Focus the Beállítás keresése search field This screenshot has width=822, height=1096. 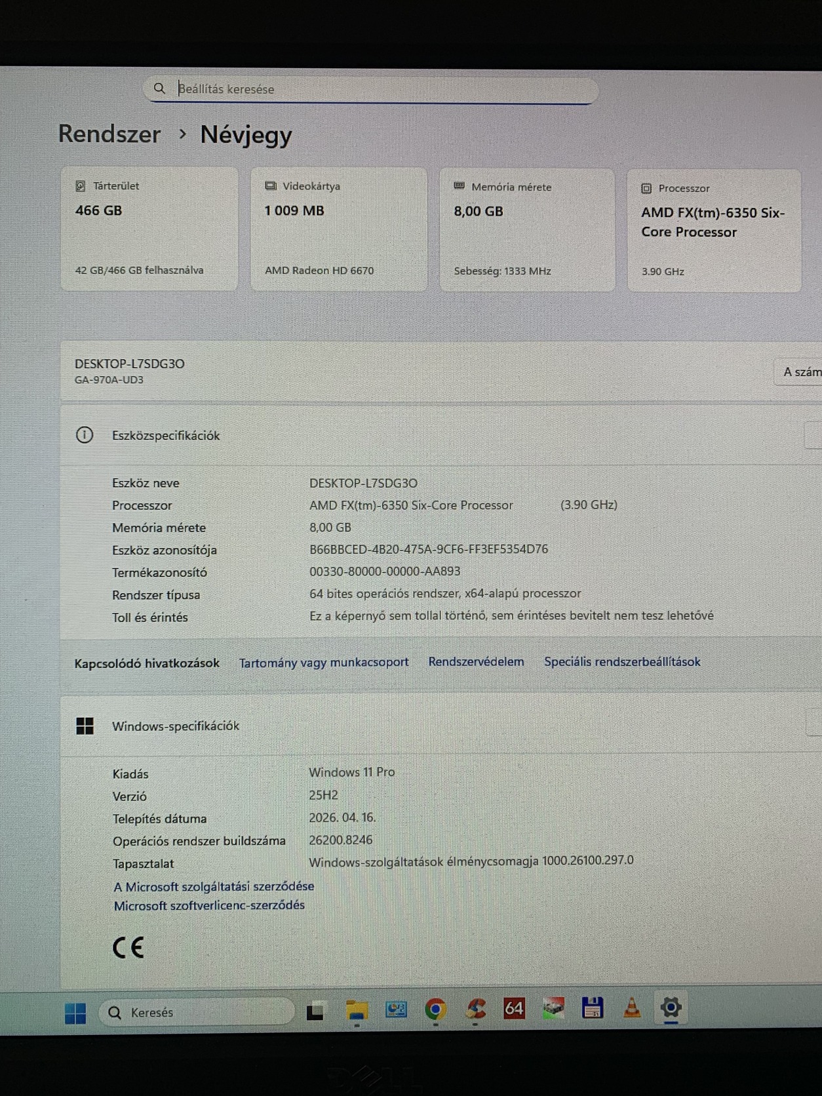(x=370, y=89)
